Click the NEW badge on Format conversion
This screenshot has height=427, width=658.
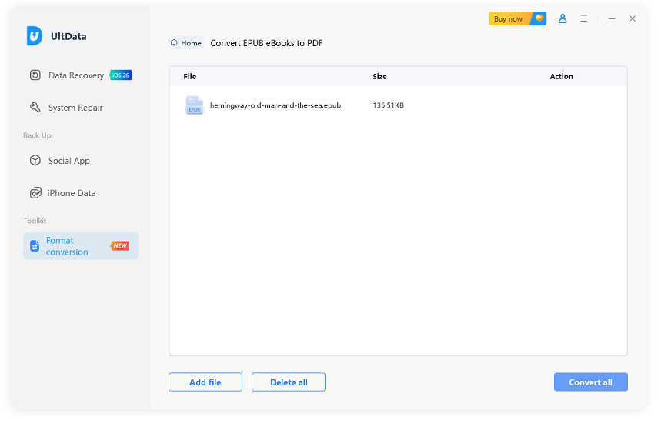pyautogui.click(x=120, y=245)
